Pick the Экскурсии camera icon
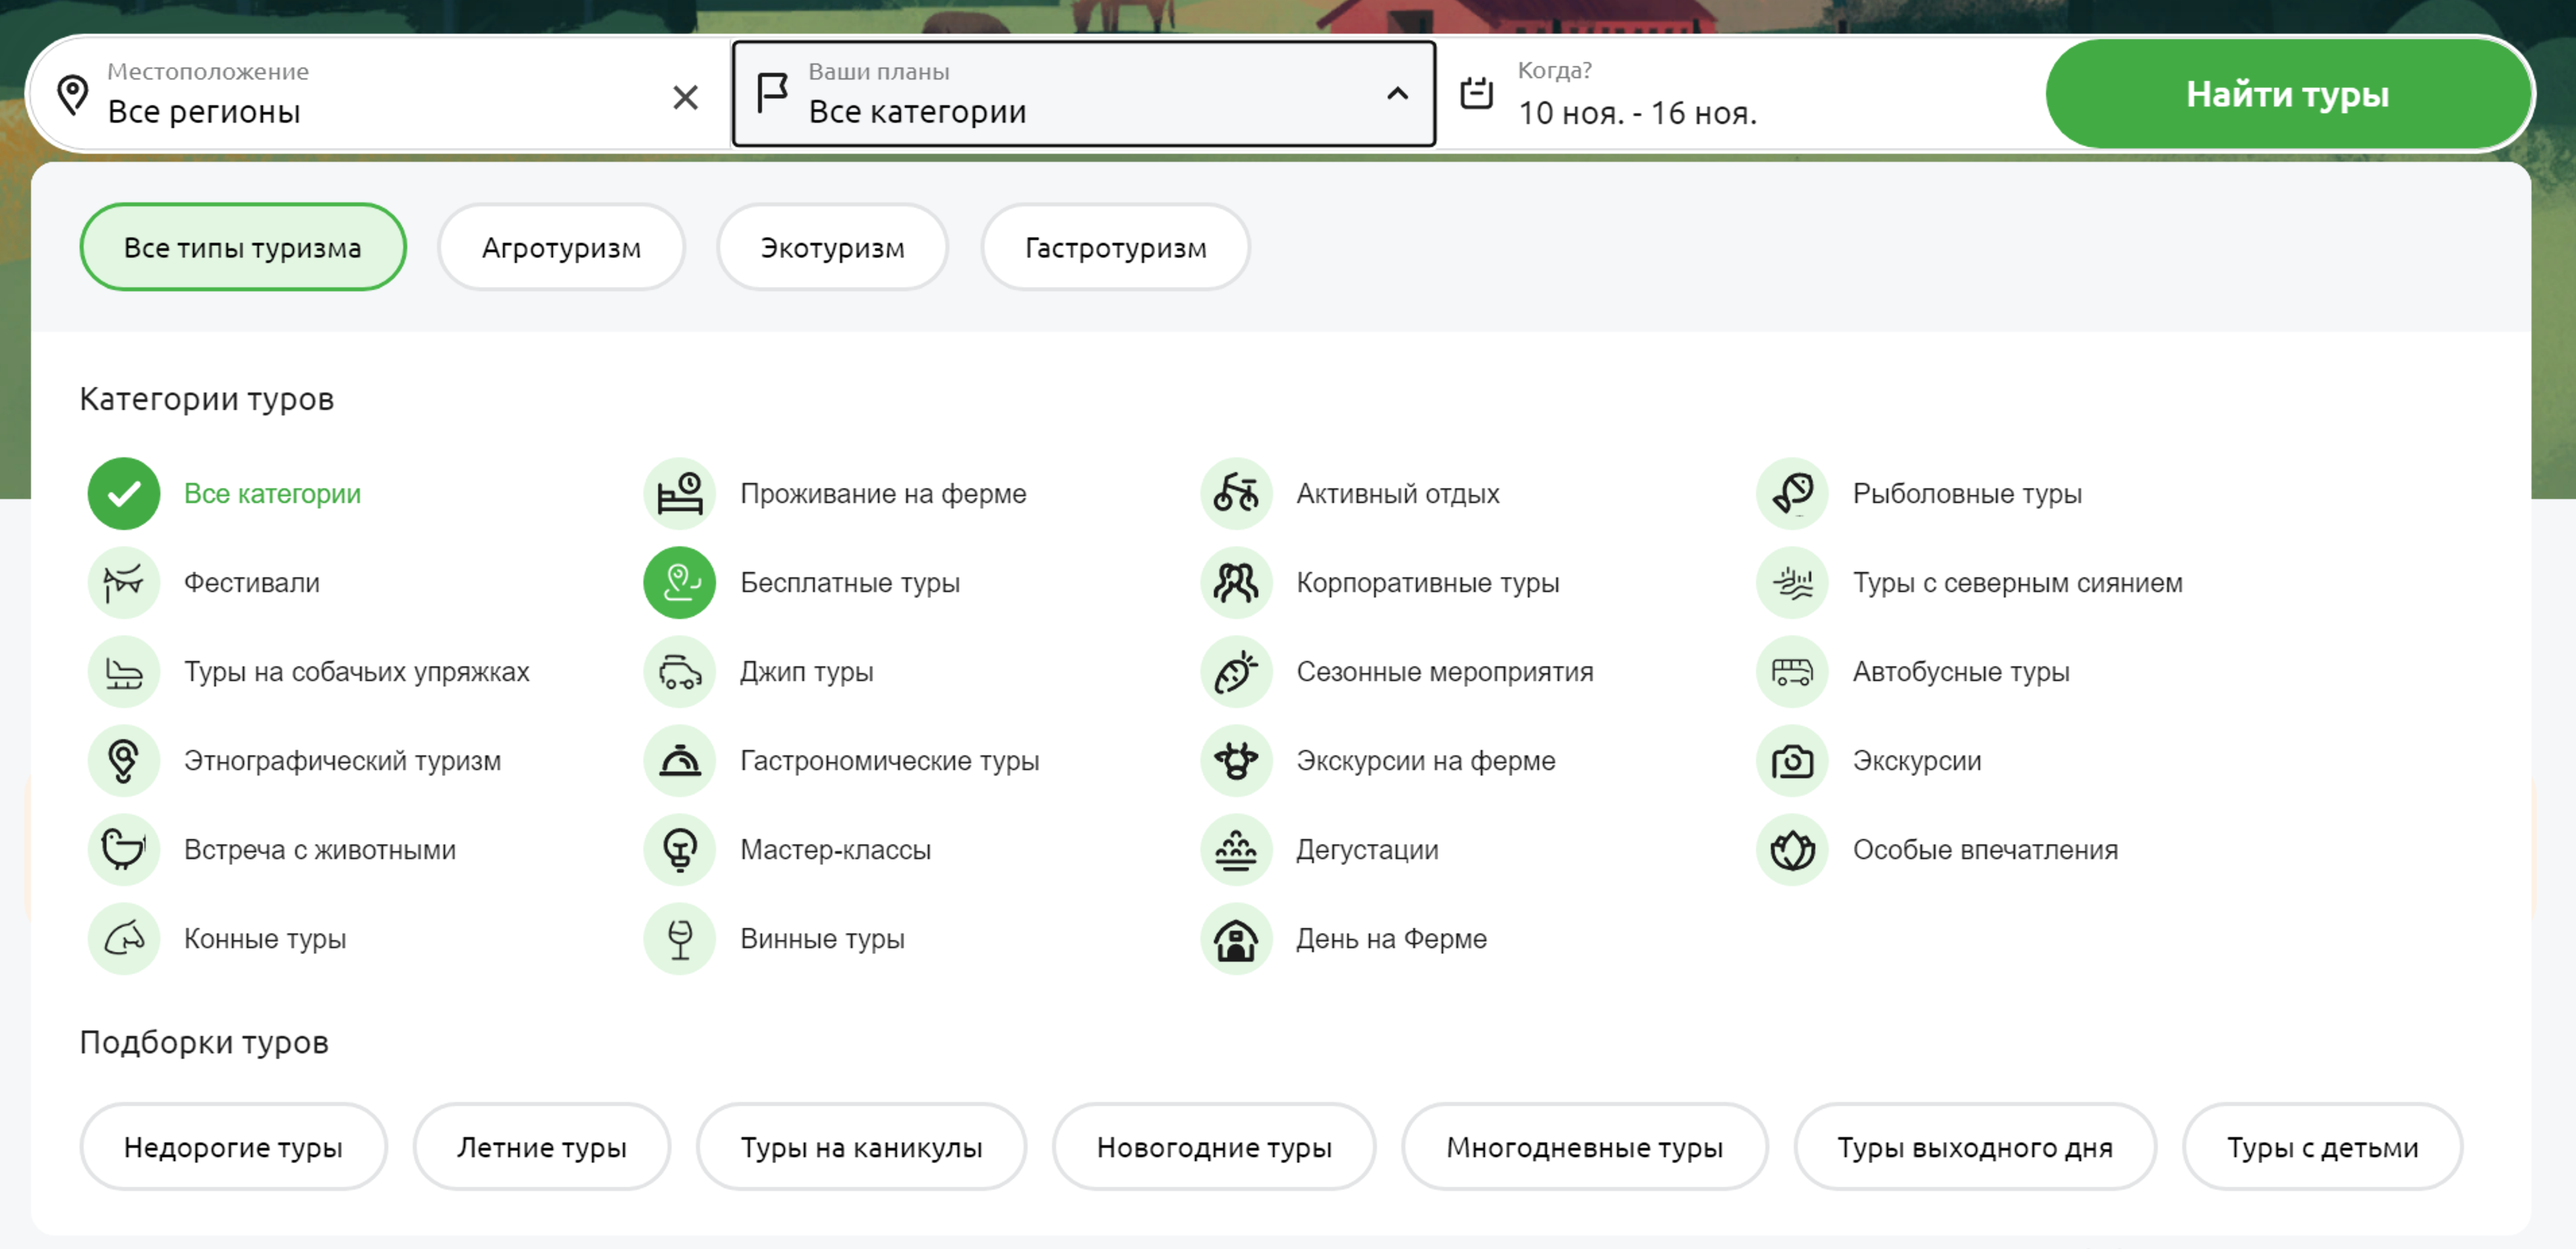 1792,760
